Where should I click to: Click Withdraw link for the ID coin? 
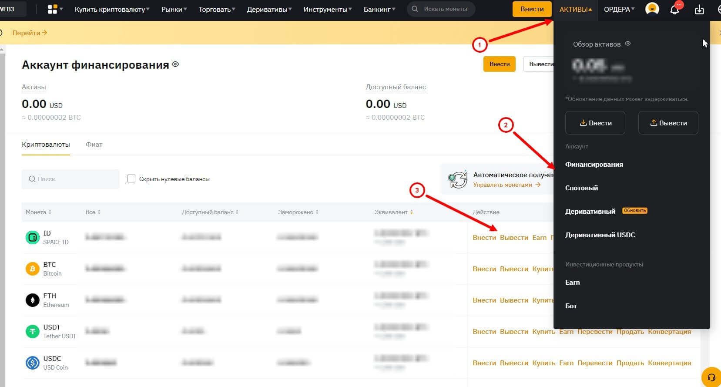click(513, 238)
